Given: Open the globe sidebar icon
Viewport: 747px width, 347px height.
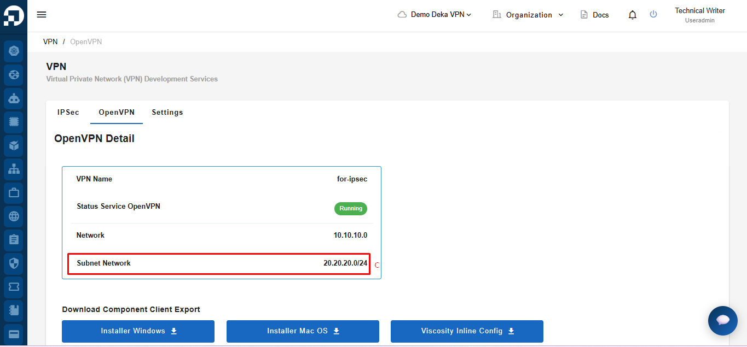Looking at the screenshot, I should (x=14, y=216).
